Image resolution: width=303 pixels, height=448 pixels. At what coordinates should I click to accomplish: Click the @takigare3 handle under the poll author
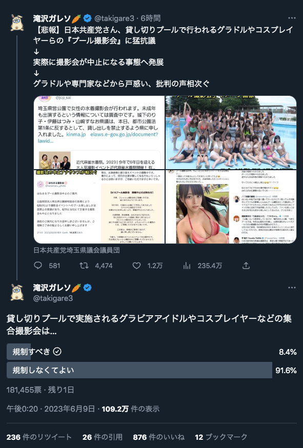pyautogui.click(x=53, y=298)
